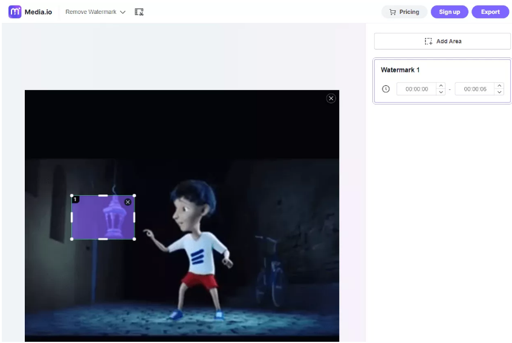This screenshot has height=343, width=512.
Task: Click the Media.io logo icon
Action: [x=15, y=11]
